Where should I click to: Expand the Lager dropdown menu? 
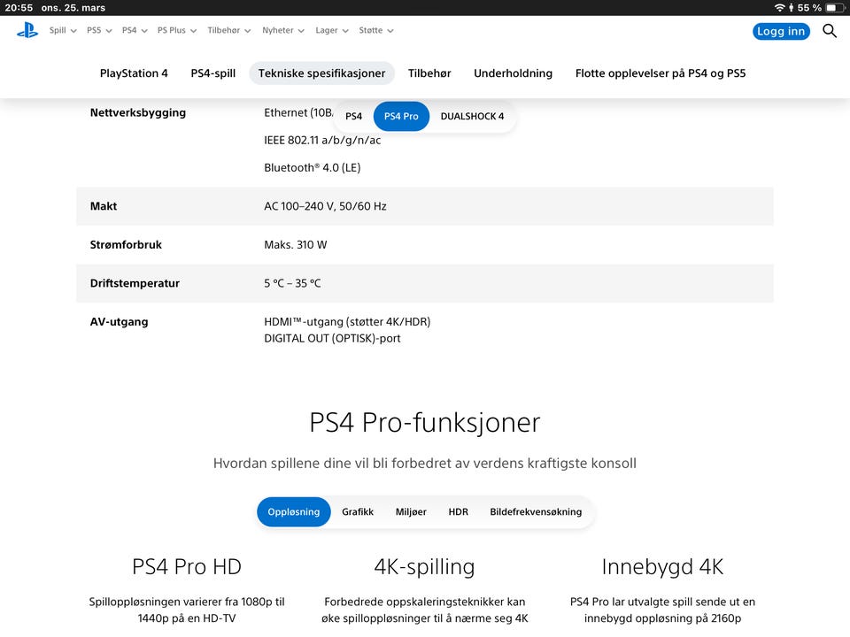(x=332, y=30)
